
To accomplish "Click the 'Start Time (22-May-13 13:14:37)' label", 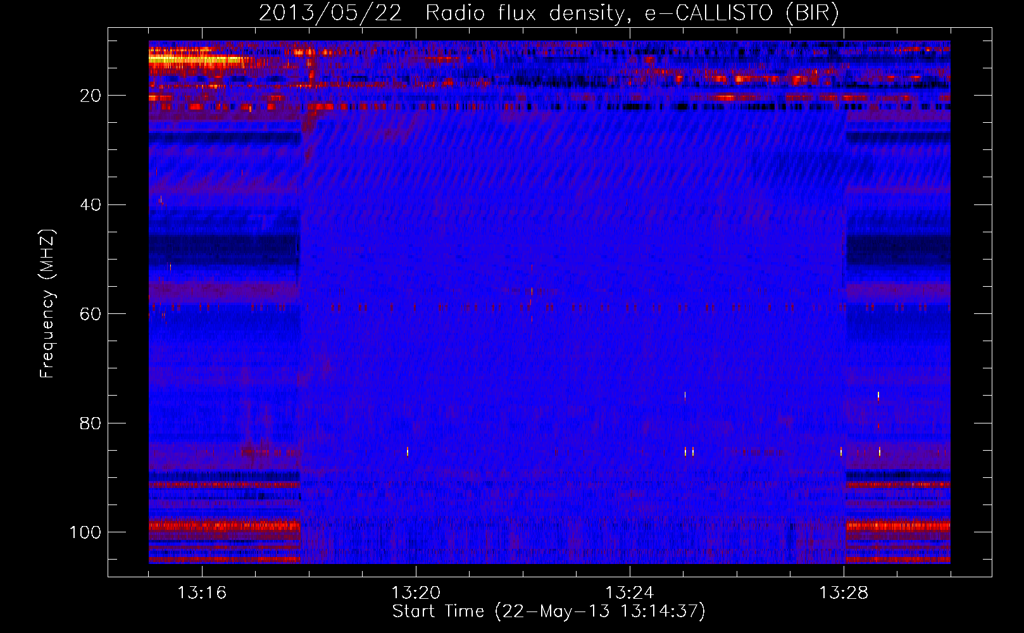I will [x=549, y=611].
